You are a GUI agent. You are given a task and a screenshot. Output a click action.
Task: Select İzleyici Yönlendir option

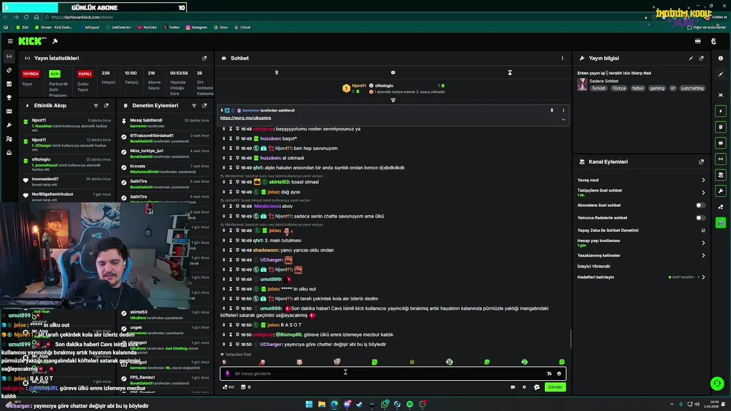pyautogui.click(x=594, y=267)
